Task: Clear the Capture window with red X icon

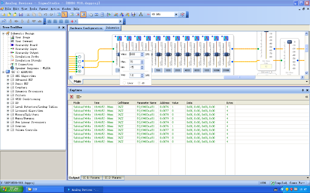Action: click(x=72, y=97)
